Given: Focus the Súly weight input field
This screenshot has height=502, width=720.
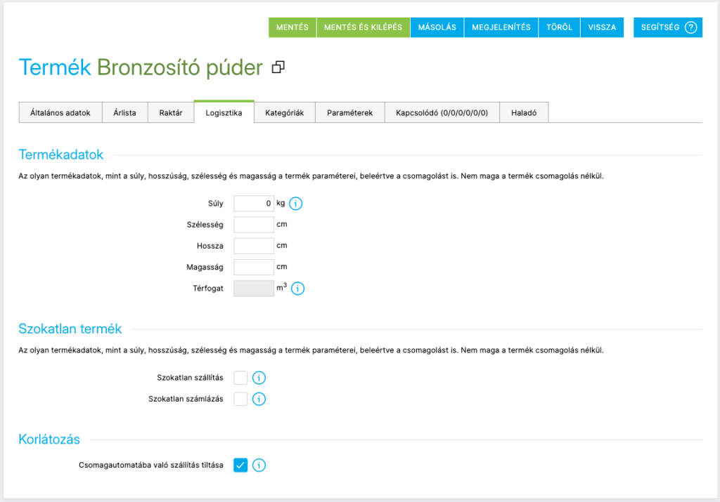Looking at the screenshot, I should [x=253, y=204].
